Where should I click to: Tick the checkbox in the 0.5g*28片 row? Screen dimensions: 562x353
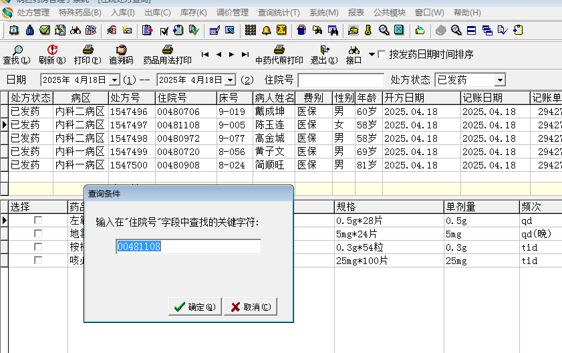click(38, 220)
